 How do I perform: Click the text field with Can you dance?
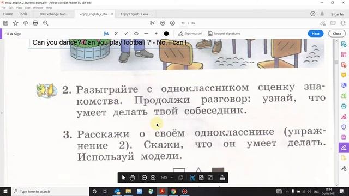pyautogui.click(x=110, y=42)
